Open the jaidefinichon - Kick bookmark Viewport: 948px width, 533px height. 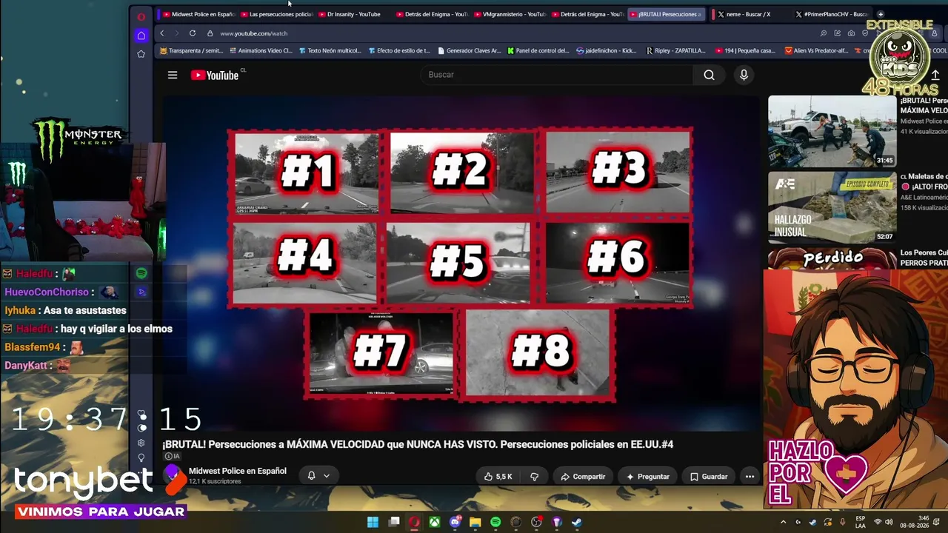607,51
